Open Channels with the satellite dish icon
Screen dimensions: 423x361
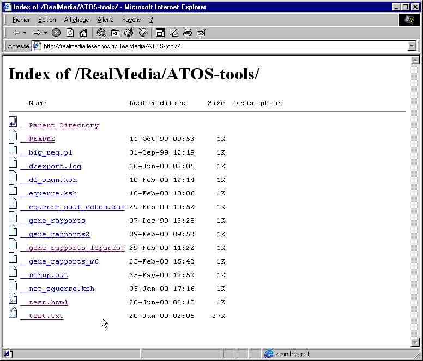tap(142, 33)
